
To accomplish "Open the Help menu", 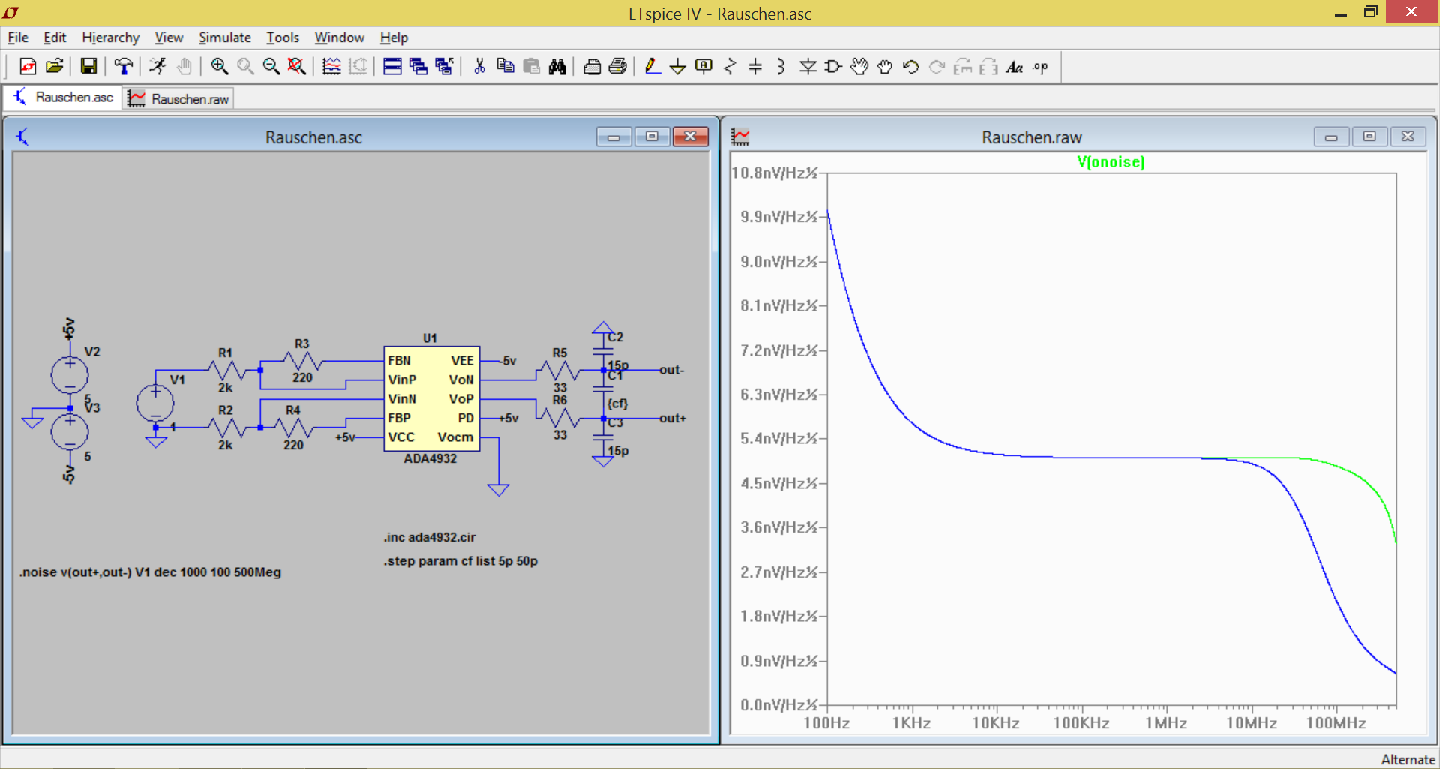I will (394, 38).
